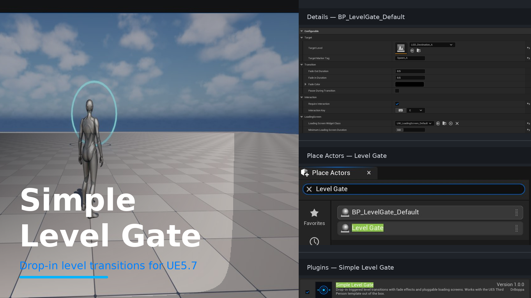Image resolution: width=531 pixels, height=298 pixels.
Task: Clear the Loading Screen Widget Class
Action: coord(457,123)
